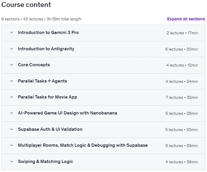This screenshot has width=207, height=172.
Task: Click the 4 lectures • 39min label
Action: tap(182, 162)
